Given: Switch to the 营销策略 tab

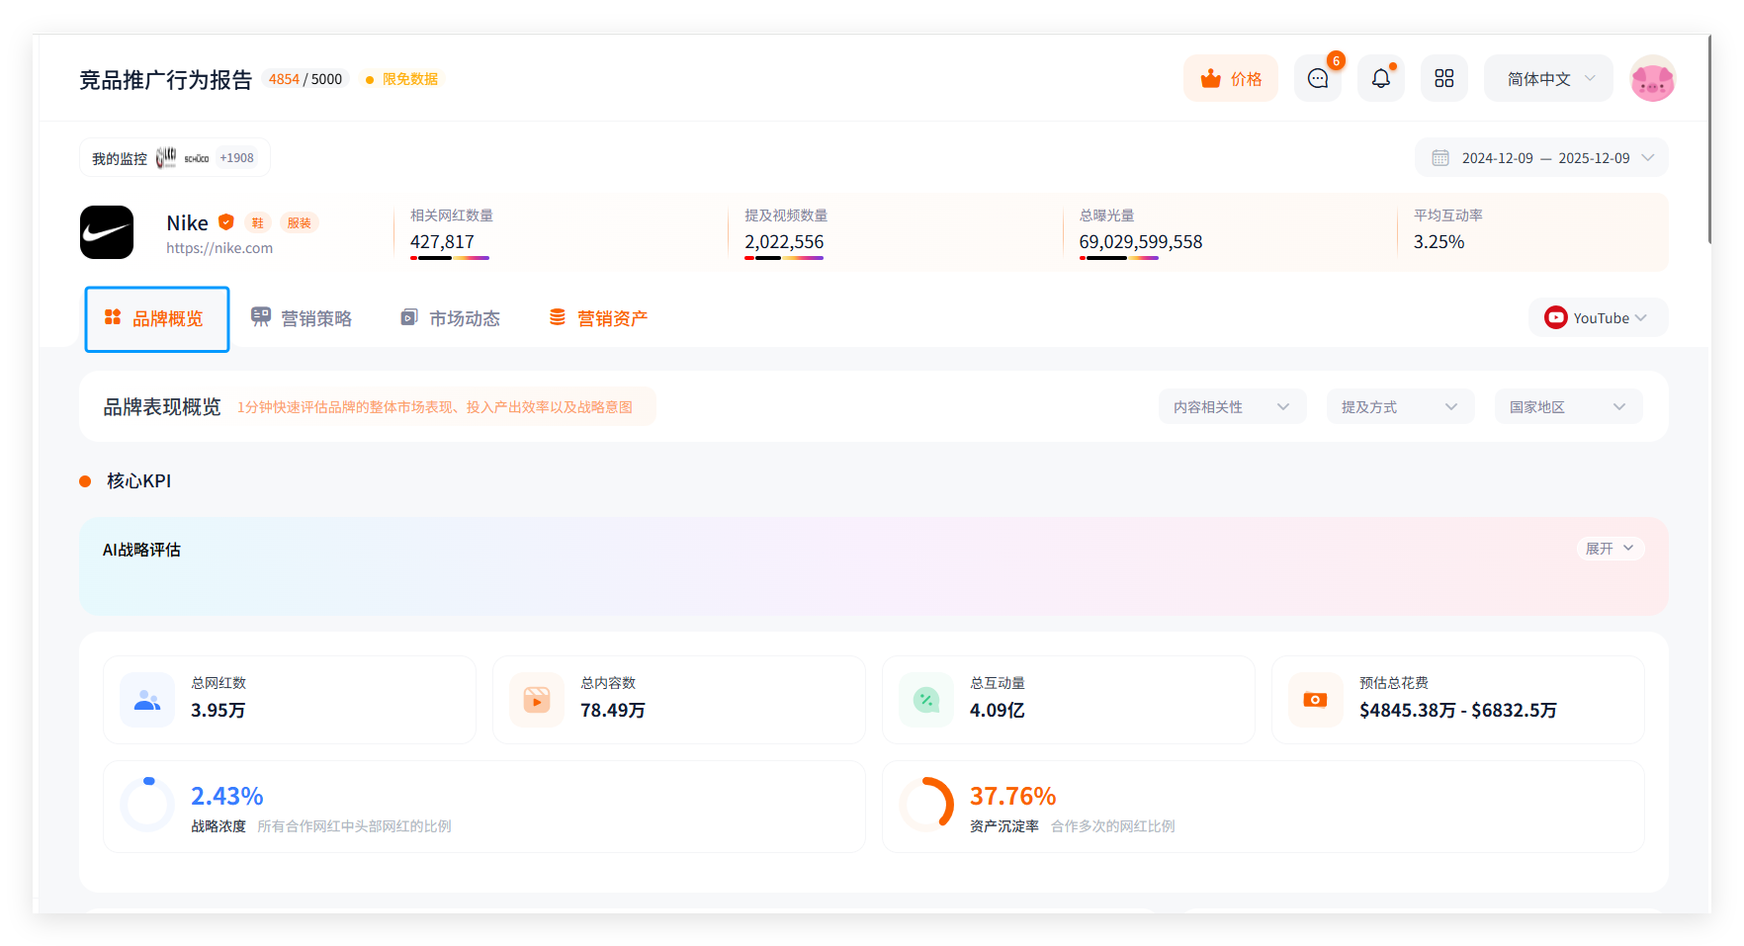Looking at the screenshot, I should (302, 318).
